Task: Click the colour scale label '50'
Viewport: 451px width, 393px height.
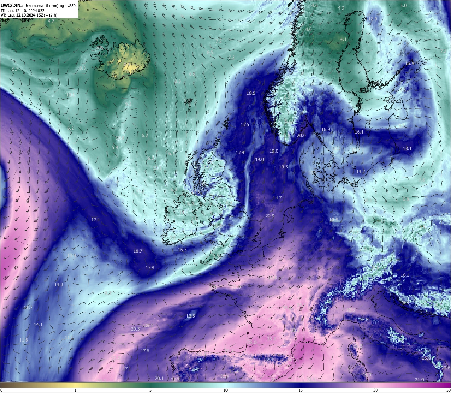Action: pyautogui.click(x=448, y=390)
